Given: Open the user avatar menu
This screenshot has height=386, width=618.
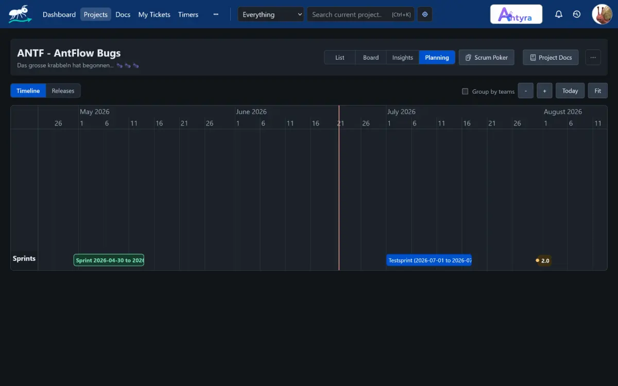Looking at the screenshot, I should (x=602, y=14).
